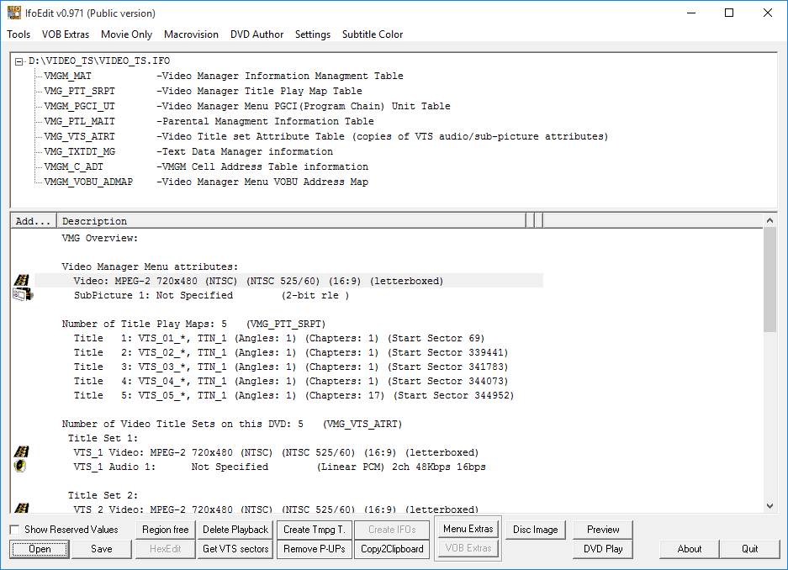Click the scroll up arrow of description list
Screen dimensions: 788x570
[769, 220]
